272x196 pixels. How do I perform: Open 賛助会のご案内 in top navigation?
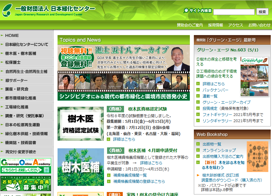point(190,25)
